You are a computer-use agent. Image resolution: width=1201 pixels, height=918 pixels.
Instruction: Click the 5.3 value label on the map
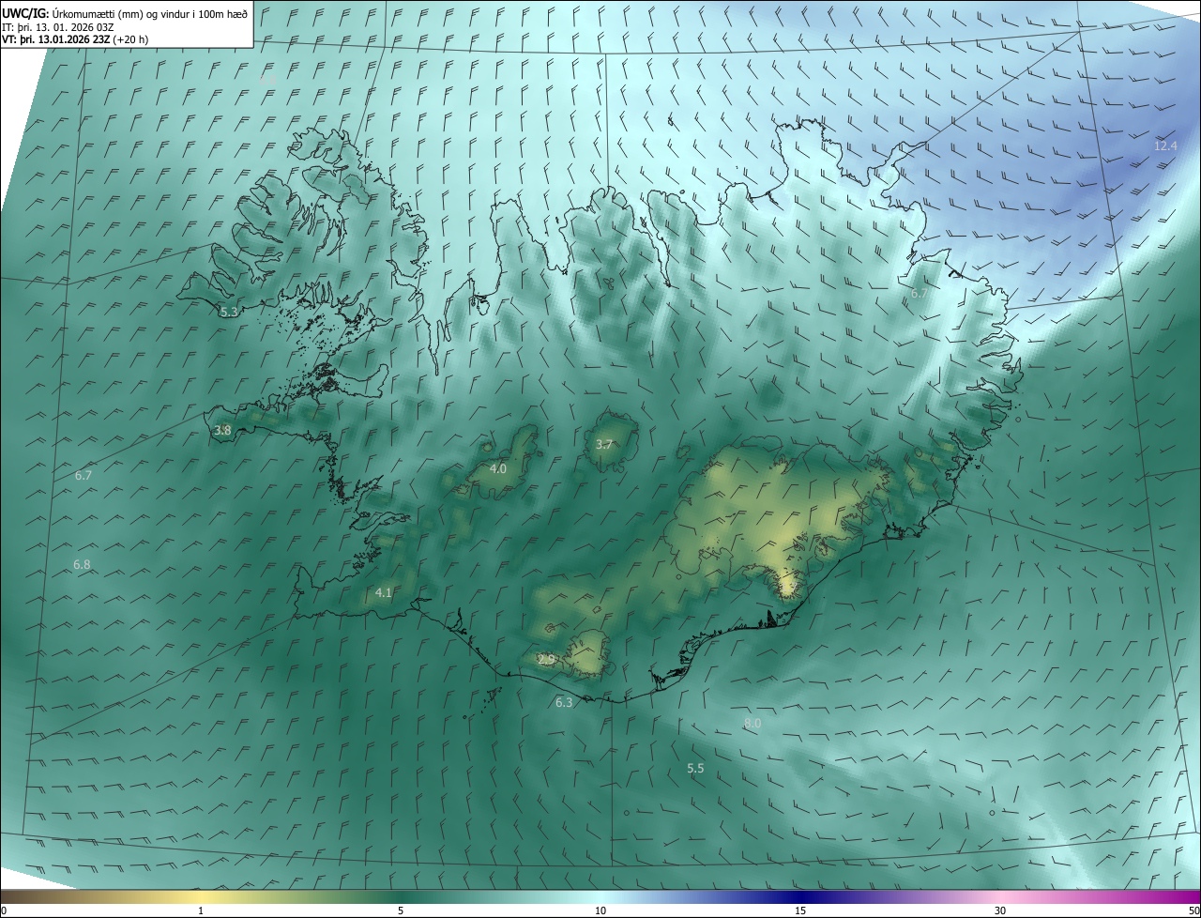(228, 311)
